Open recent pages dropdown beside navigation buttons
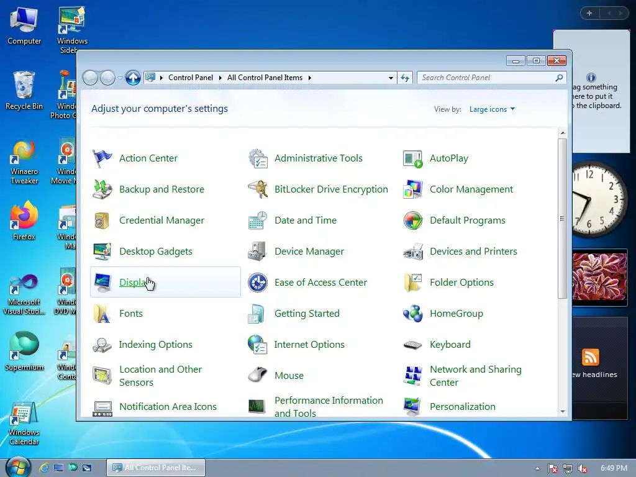Image resolution: width=636 pixels, height=477 pixels. pyautogui.click(x=120, y=78)
